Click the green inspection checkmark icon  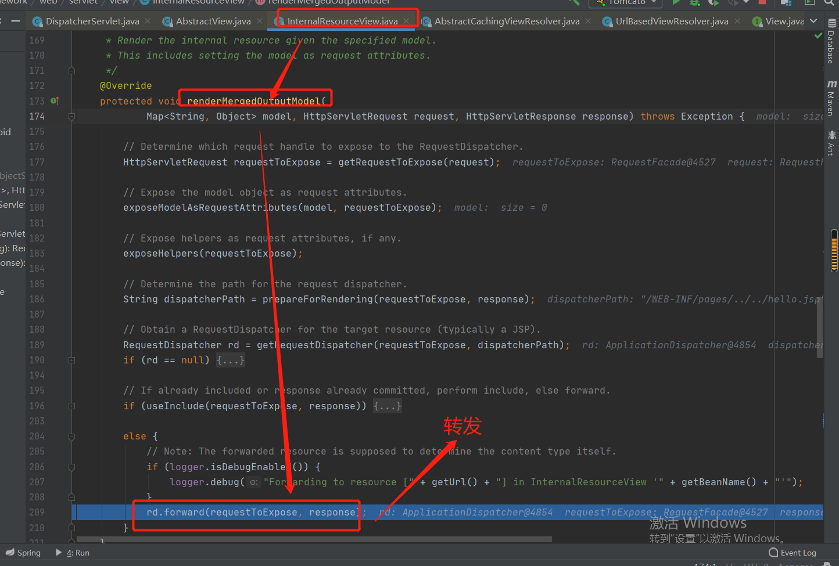tap(818, 36)
